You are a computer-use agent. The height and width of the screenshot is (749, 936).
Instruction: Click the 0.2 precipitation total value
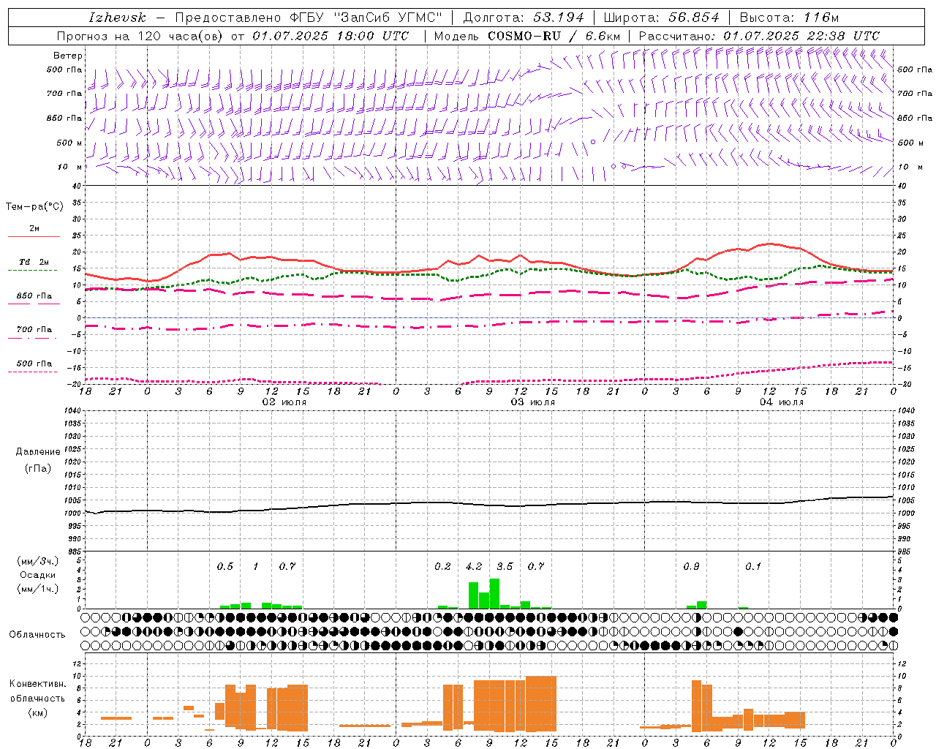[x=442, y=567]
